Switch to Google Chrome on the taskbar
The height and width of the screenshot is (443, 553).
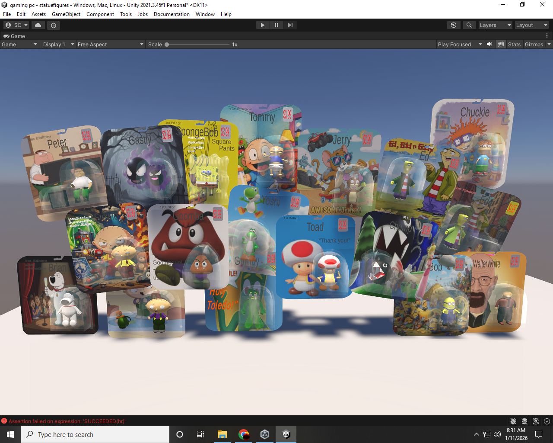point(244,434)
